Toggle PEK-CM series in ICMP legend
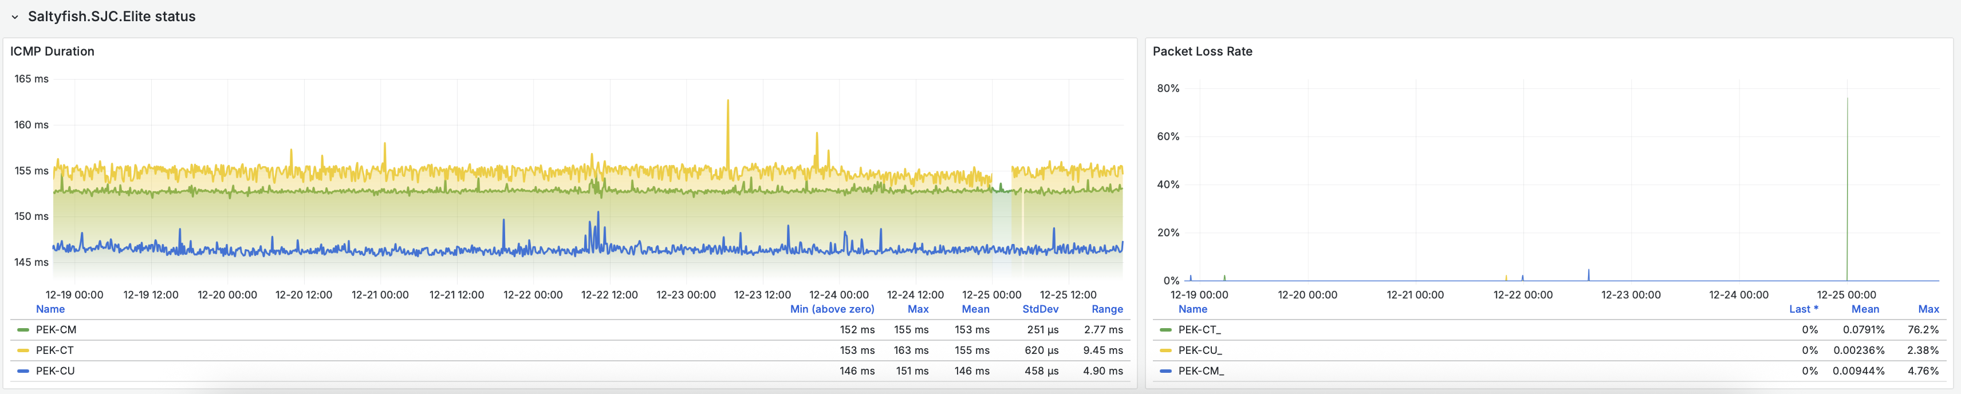 point(56,329)
